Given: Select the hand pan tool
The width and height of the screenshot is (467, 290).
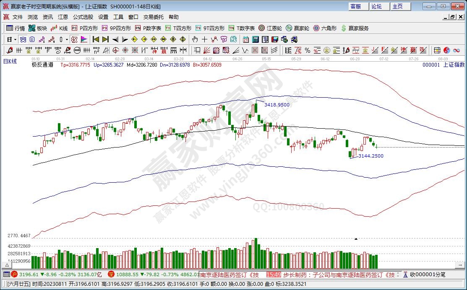Looking at the screenshot, I should (x=195, y=39).
